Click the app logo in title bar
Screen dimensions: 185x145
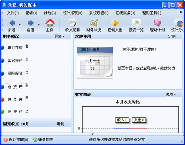(4, 5)
